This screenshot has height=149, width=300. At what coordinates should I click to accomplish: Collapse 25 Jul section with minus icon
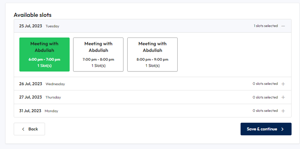[283, 26]
